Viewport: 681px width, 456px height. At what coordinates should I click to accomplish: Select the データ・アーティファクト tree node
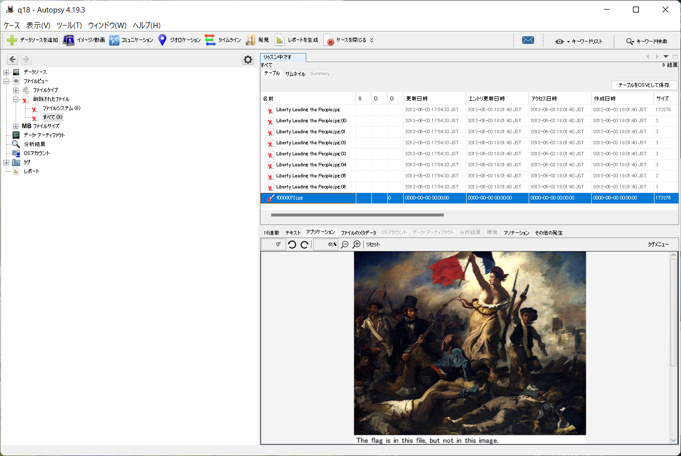click(x=44, y=135)
